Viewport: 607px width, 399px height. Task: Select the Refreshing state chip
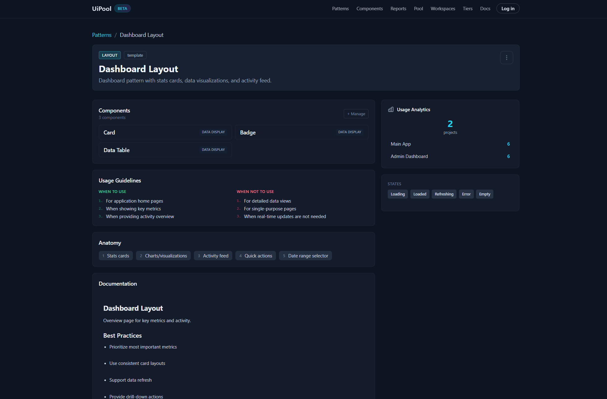[444, 194]
